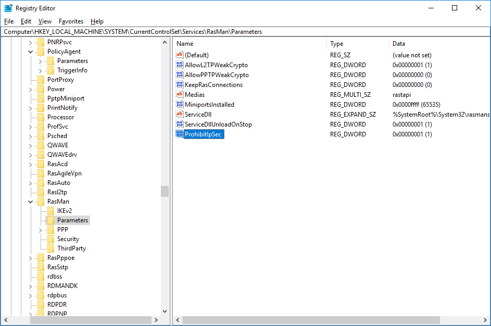Expand the PNRPsvc tree node
The height and width of the screenshot is (326, 491).
coord(30,43)
